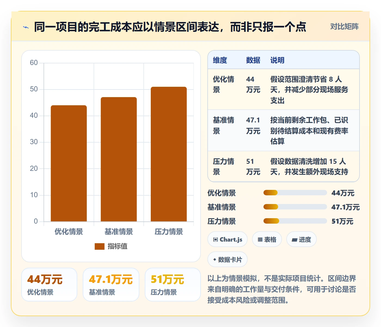Click the 51万元 value beside the progress bar
The image size is (381, 327).
[342, 221]
